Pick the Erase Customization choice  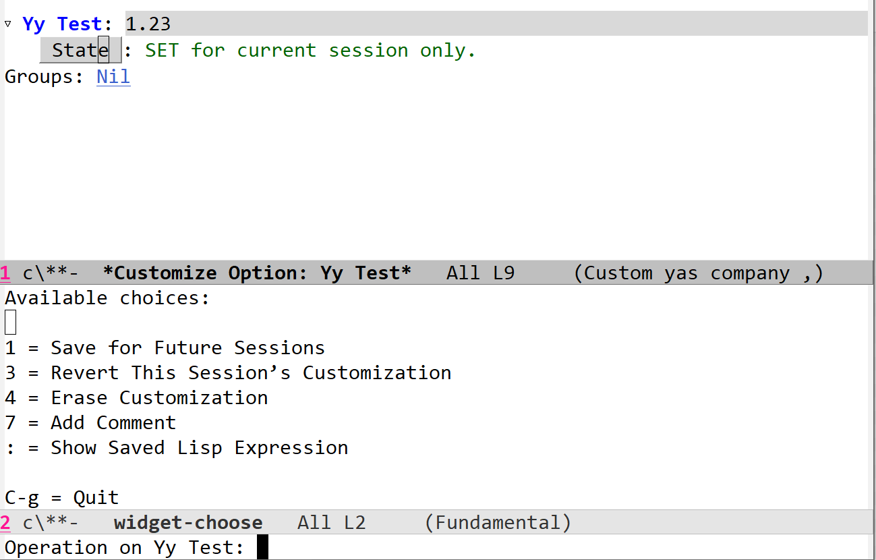coord(193,398)
